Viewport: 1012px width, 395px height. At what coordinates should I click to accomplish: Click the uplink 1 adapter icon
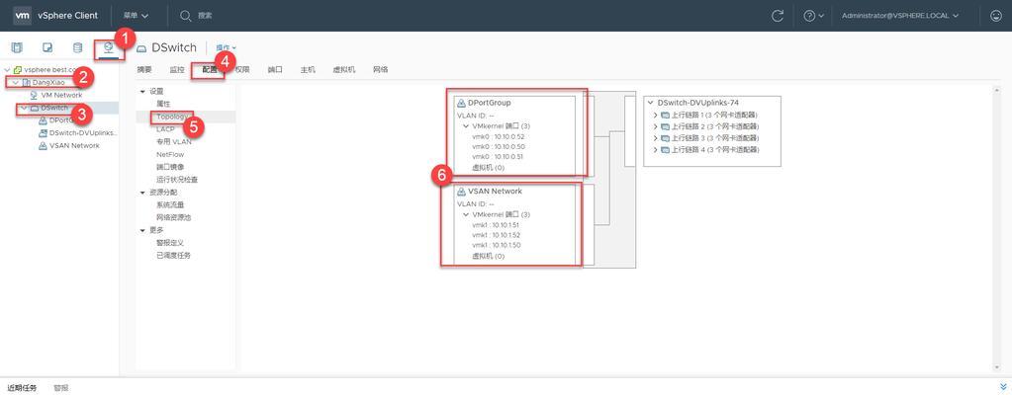click(666, 115)
